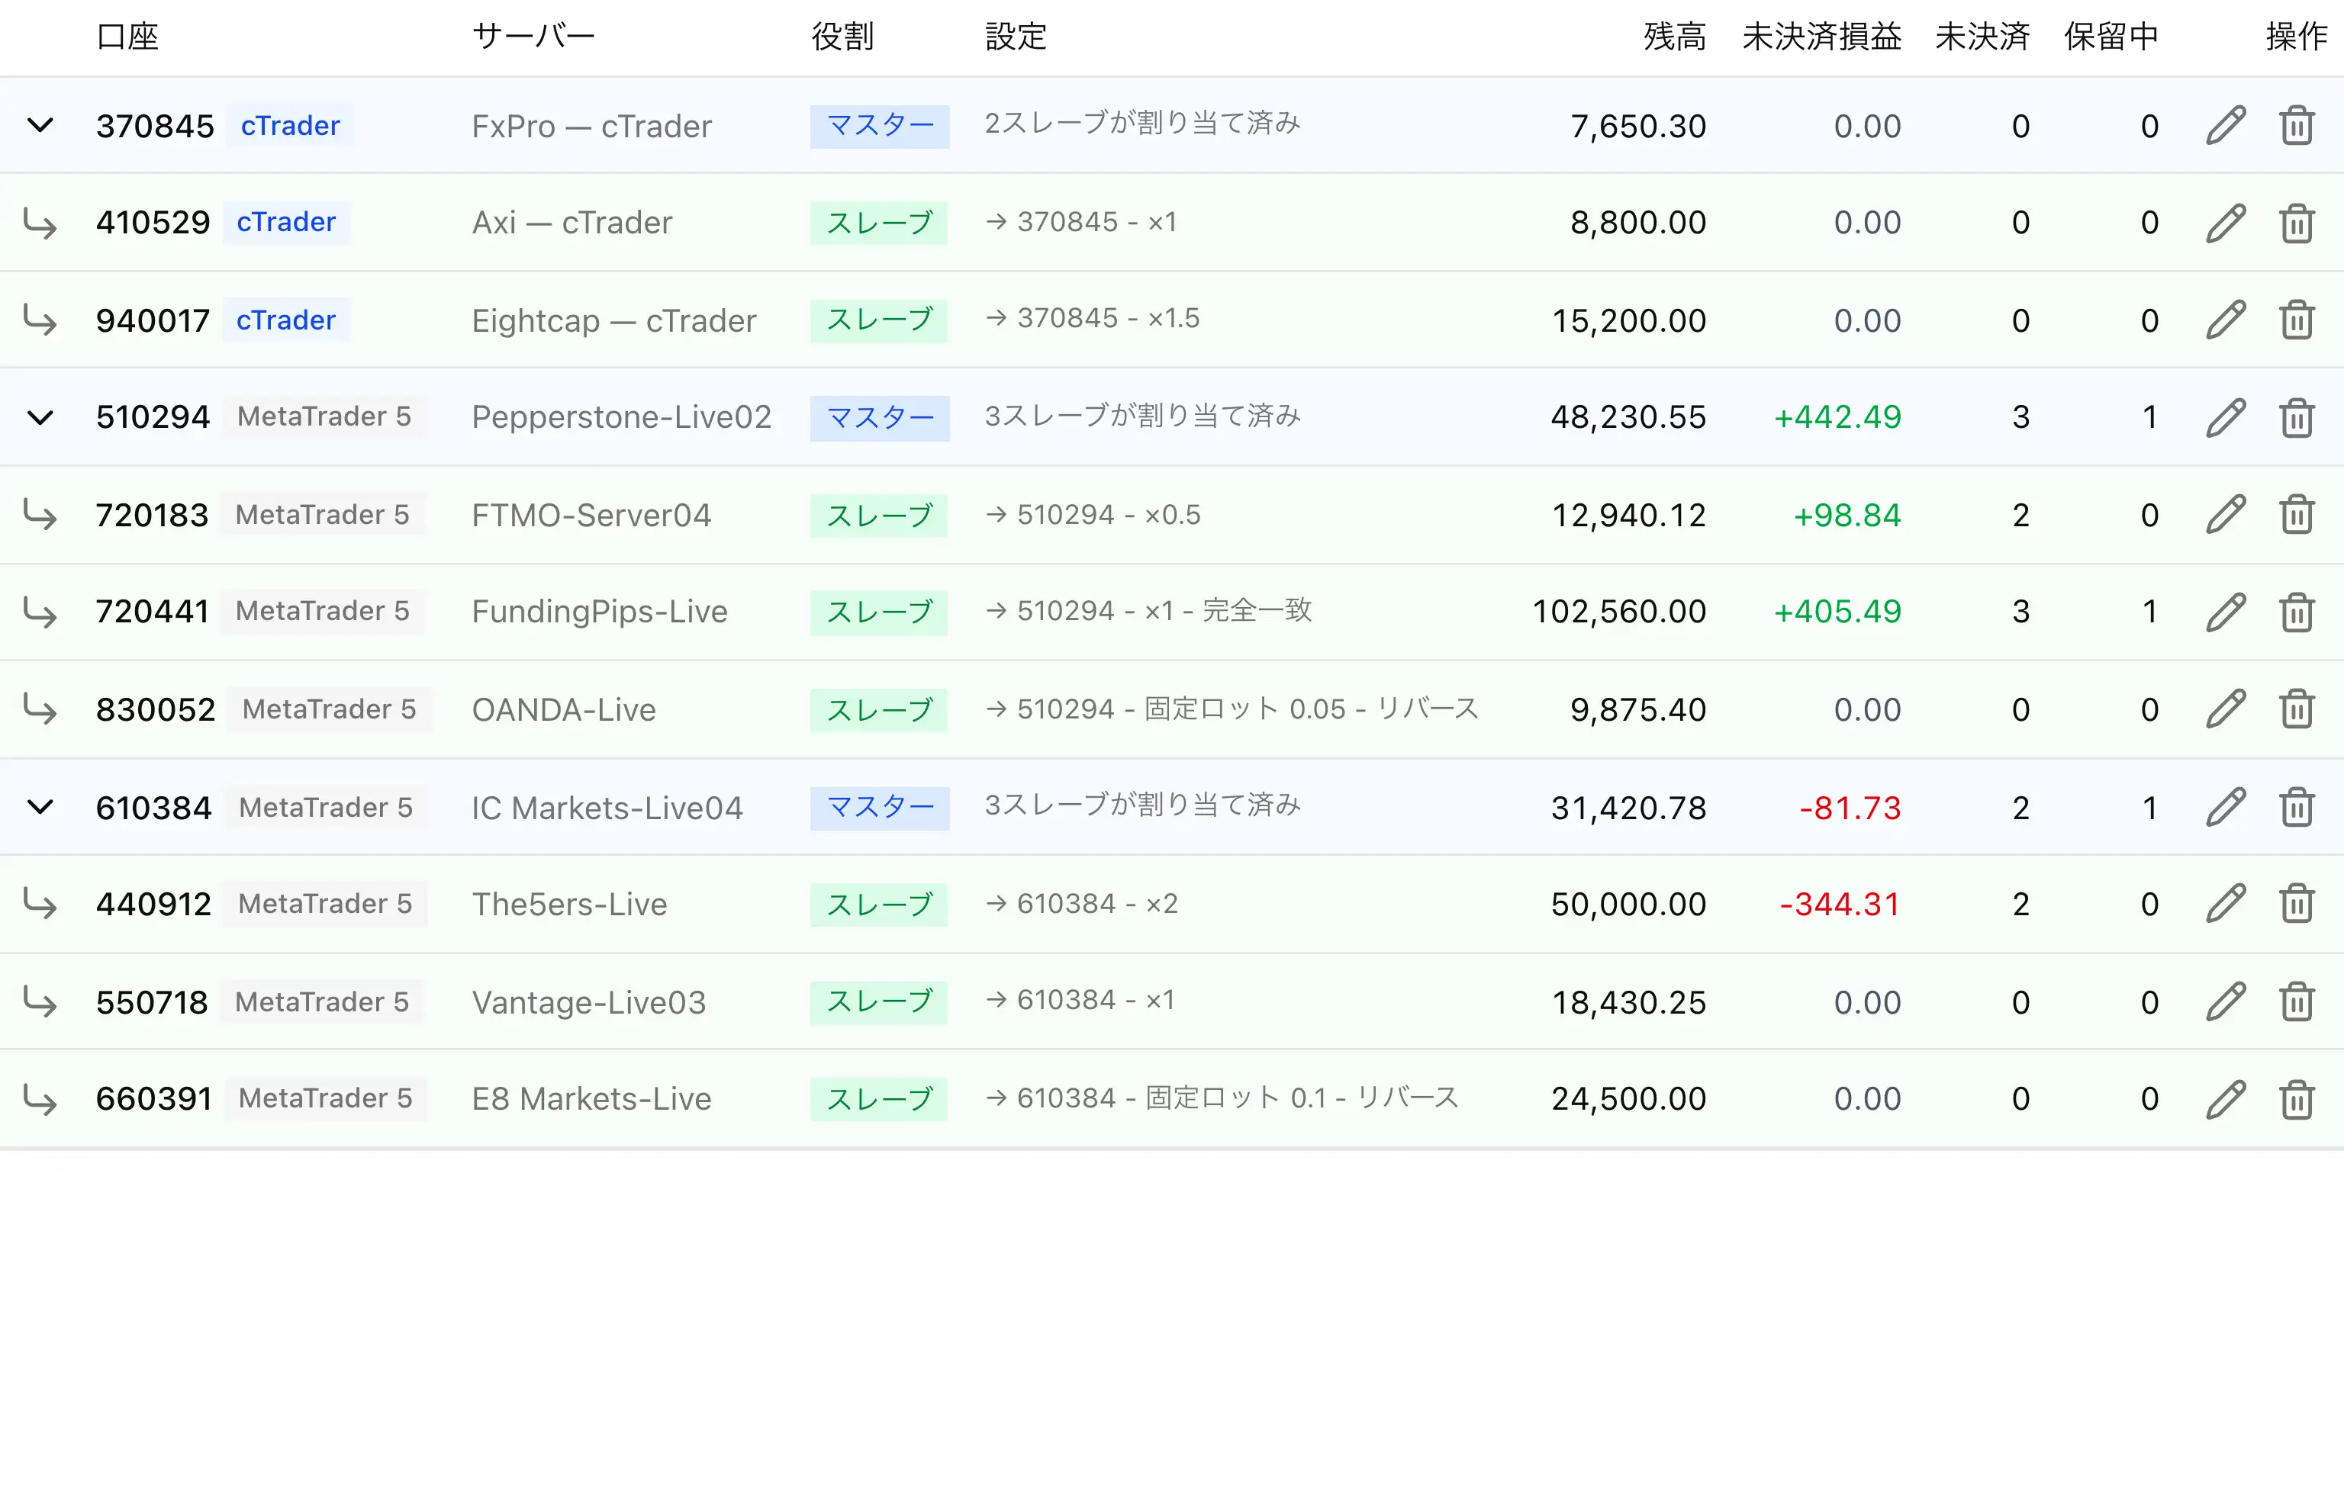Click the スレーブ badge on E8 Markets-Live row
This screenshot has height=1501, width=2344.
(x=878, y=1099)
